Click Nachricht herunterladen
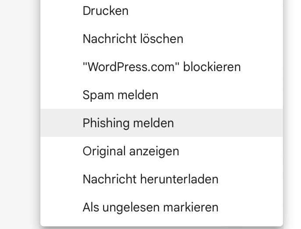 pos(150,179)
